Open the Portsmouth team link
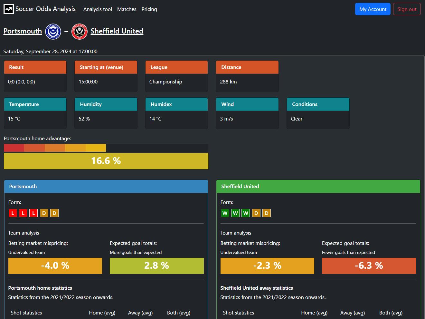 [23, 31]
